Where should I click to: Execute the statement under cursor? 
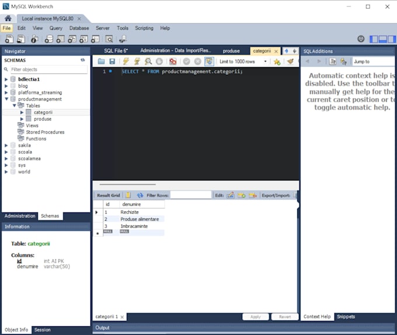(x=137, y=61)
